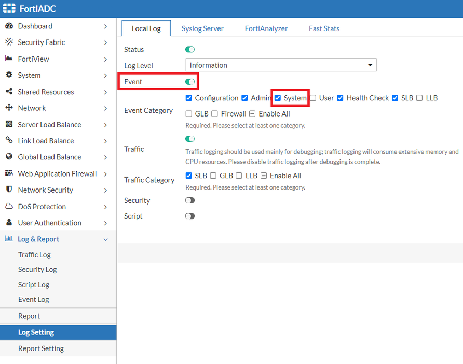463x364 pixels.
Task: Click the User Authentication person icon
Action: pyautogui.click(x=9, y=222)
